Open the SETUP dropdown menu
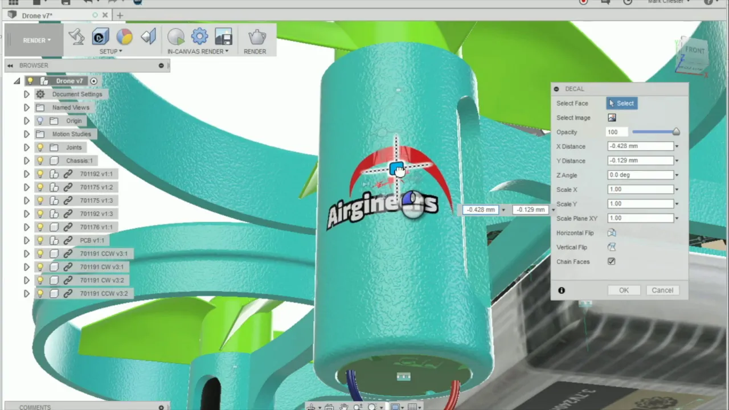 [110, 51]
